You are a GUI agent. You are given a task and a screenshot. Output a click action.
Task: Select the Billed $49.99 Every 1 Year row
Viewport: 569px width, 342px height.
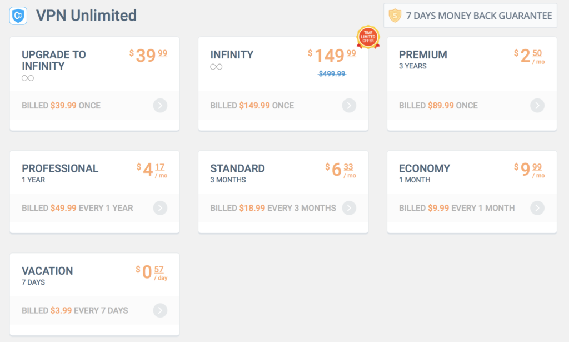pyautogui.click(x=94, y=208)
